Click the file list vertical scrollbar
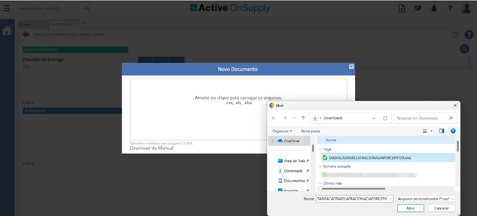This screenshot has height=216, width=477. 457,147
